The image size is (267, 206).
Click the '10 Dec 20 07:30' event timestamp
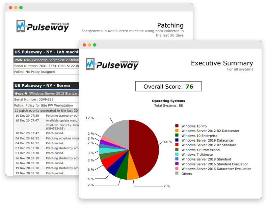pyautogui.click(x=27, y=116)
